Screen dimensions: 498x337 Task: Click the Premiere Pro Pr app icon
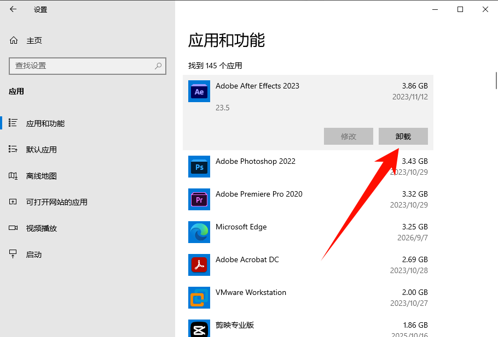click(x=199, y=199)
